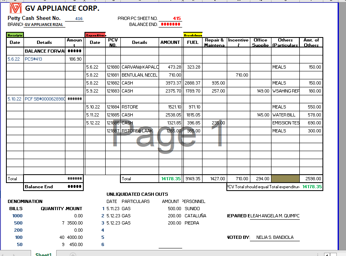Select the FUEL column header
The height and width of the screenshot is (256, 346).
(193, 42)
